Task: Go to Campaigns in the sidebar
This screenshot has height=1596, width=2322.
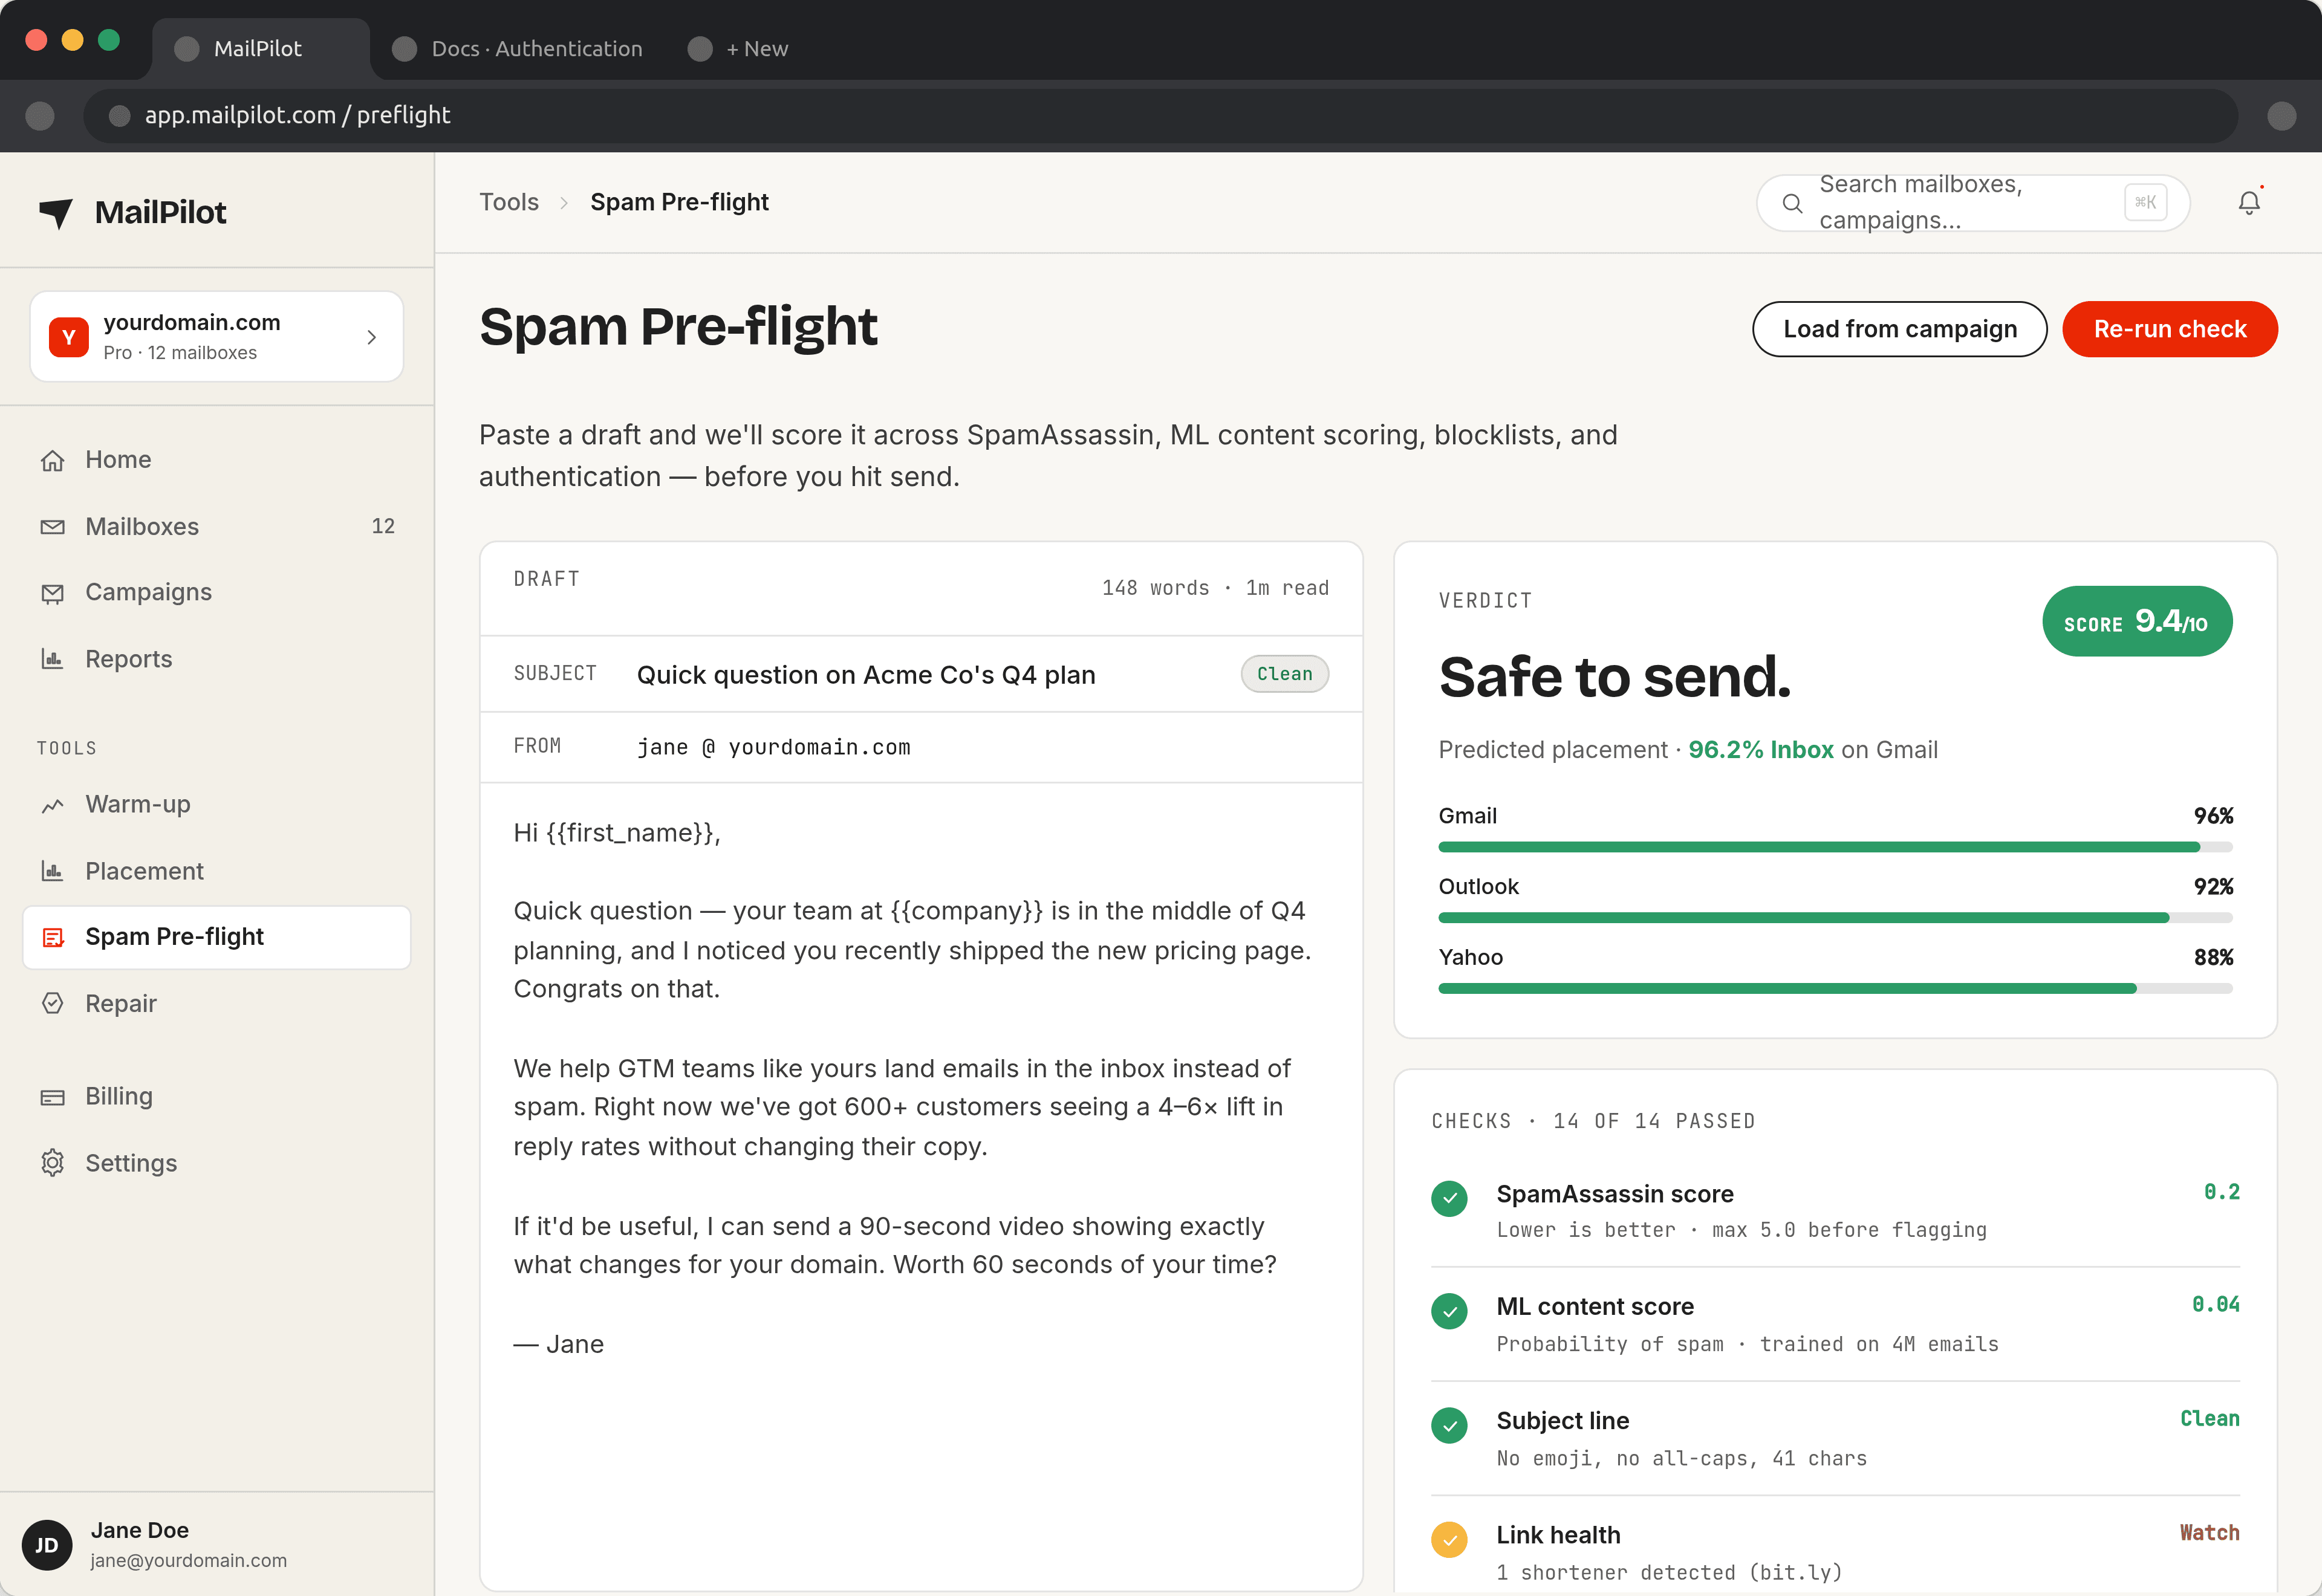Action: click(x=217, y=593)
